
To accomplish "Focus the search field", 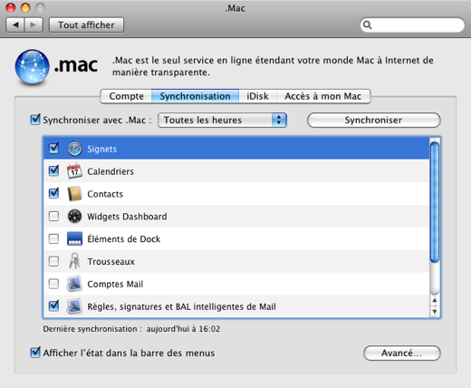I will pyautogui.click(x=412, y=24).
